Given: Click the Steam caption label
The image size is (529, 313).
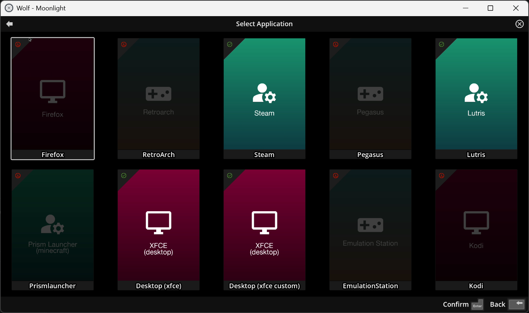Looking at the screenshot, I should pyautogui.click(x=264, y=155).
